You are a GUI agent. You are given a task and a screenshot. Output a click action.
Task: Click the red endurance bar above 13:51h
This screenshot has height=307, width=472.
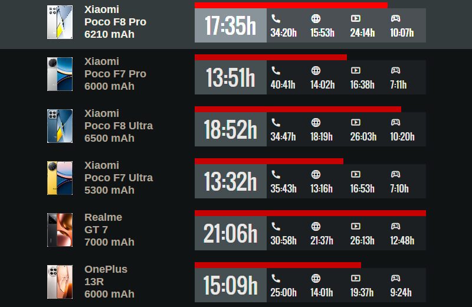pos(270,57)
